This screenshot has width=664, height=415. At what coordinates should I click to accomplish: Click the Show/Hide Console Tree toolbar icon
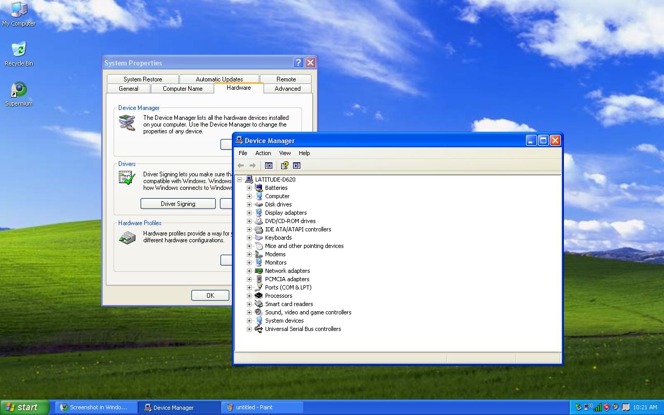(269, 165)
